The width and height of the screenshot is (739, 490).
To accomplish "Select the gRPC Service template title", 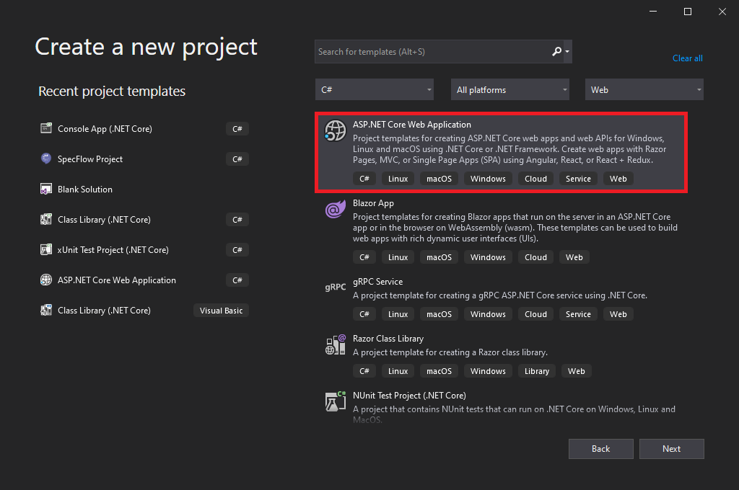I will (377, 282).
